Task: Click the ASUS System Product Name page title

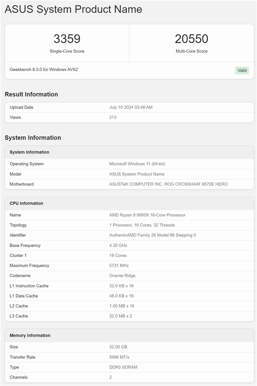Action: point(73,9)
